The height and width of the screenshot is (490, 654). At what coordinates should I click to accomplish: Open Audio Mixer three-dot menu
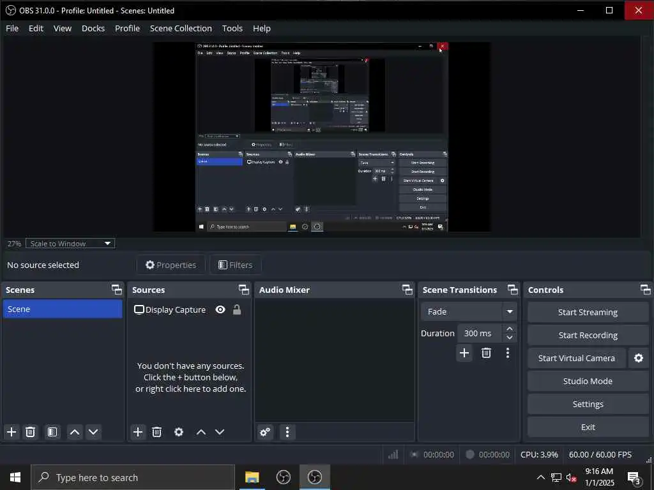[287, 432]
